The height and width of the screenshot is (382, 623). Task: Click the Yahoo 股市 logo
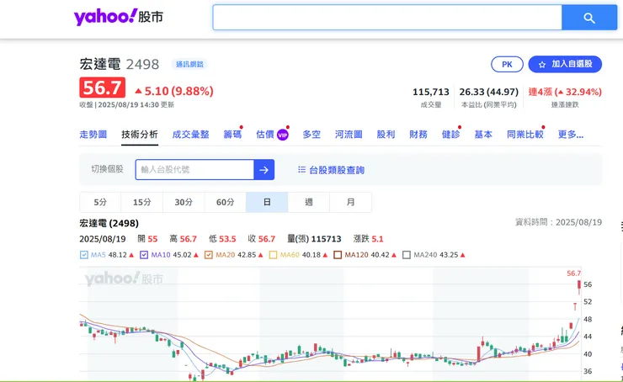point(119,17)
